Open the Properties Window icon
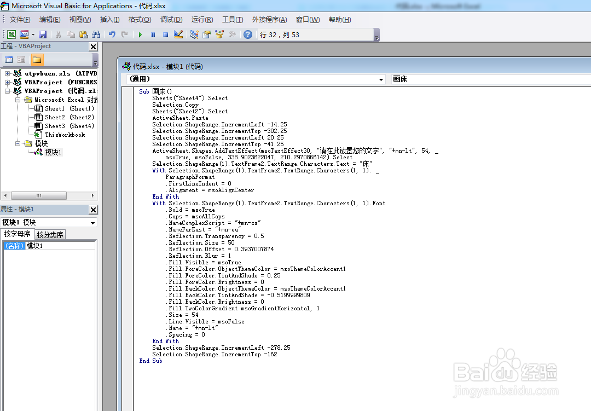 (206, 34)
